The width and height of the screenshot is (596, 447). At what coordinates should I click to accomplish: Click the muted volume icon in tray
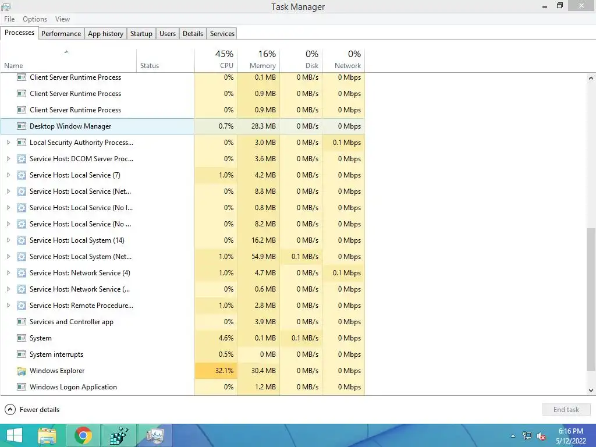click(x=541, y=436)
